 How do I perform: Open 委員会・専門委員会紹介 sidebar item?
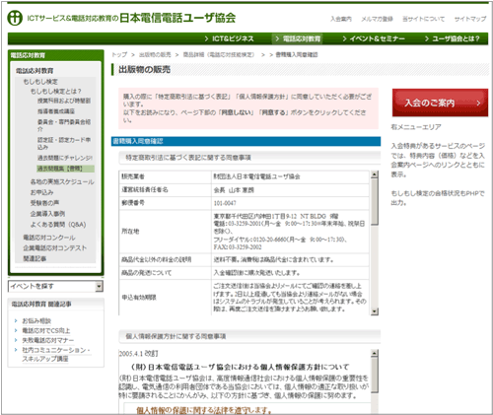coord(64,125)
